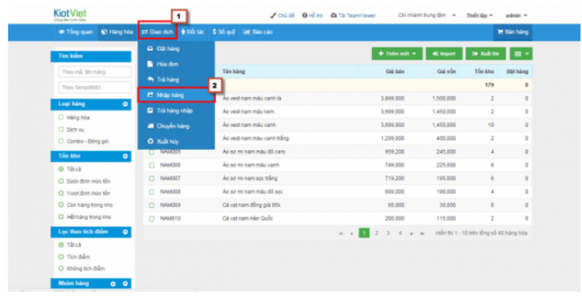582x296 pixels.
Task: Click the Import button
Action: coord(444,54)
